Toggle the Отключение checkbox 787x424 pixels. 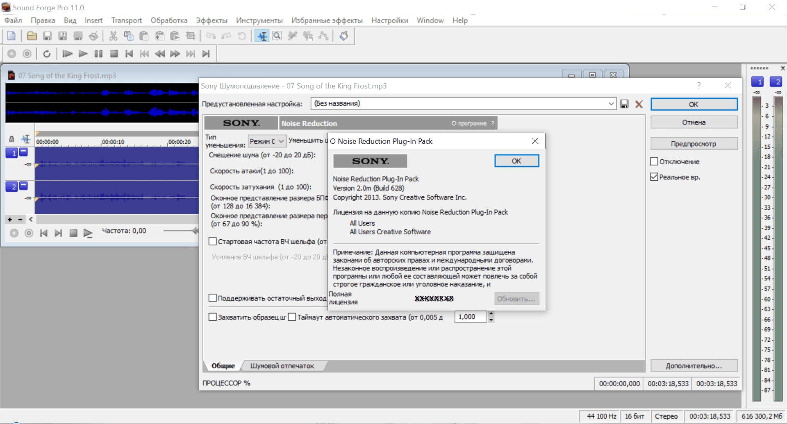tap(654, 161)
